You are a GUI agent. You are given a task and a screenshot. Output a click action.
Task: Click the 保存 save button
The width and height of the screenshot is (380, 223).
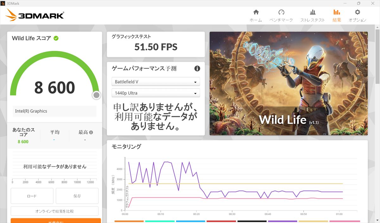(x=77, y=196)
